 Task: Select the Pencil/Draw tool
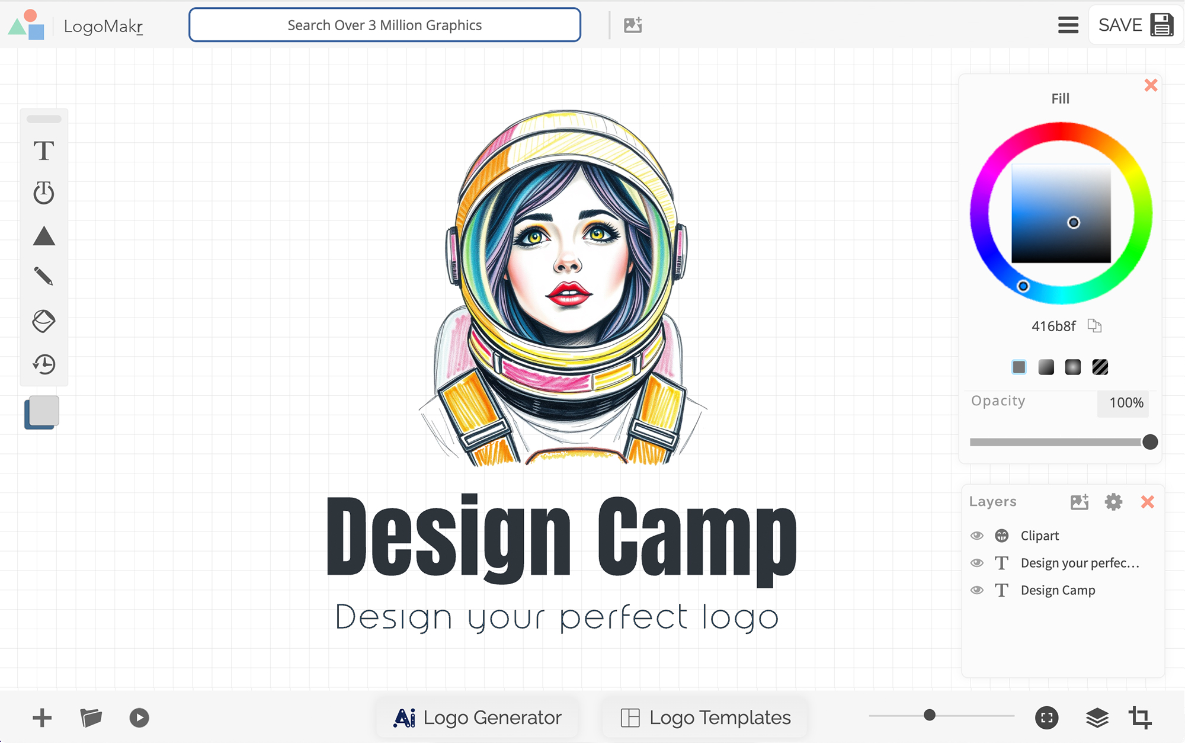[43, 278]
